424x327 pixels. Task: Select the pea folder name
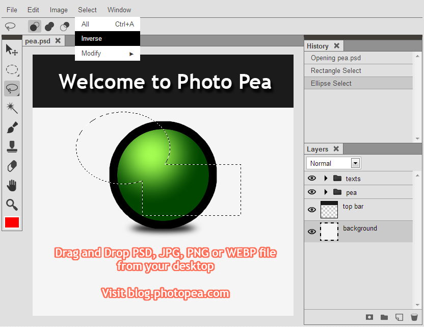point(351,193)
